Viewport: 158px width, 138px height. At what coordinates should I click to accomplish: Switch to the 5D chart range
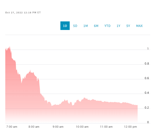tap(75, 26)
